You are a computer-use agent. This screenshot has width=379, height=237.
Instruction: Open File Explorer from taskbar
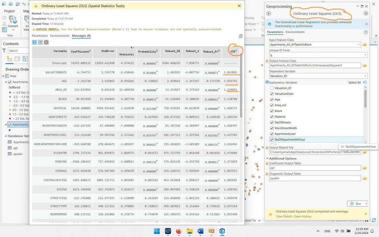click(189, 231)
